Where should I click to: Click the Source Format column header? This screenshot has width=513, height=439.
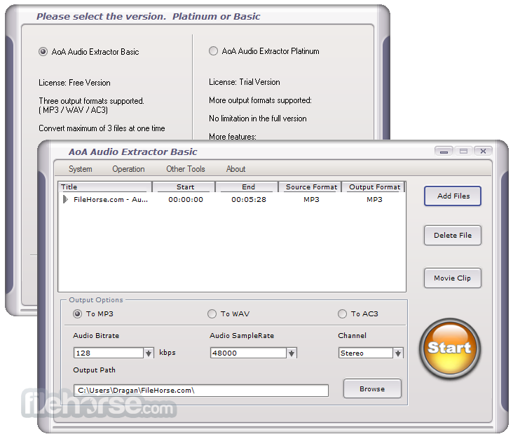point(310,187)
